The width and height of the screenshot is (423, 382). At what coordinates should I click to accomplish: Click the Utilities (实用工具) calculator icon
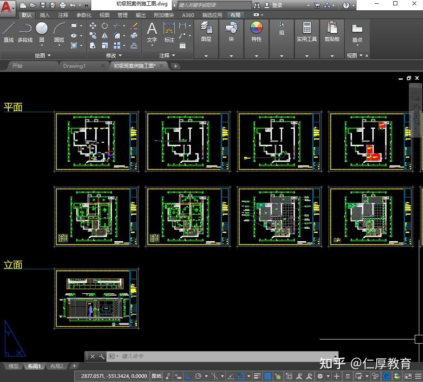(307, 31)
